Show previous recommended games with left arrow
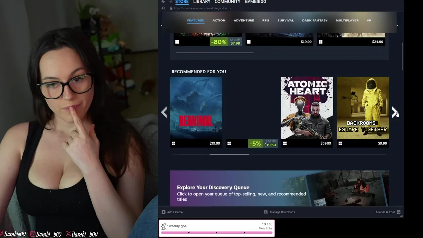The height and width of the screenshot is (238, 423). (x=164, y=112)
